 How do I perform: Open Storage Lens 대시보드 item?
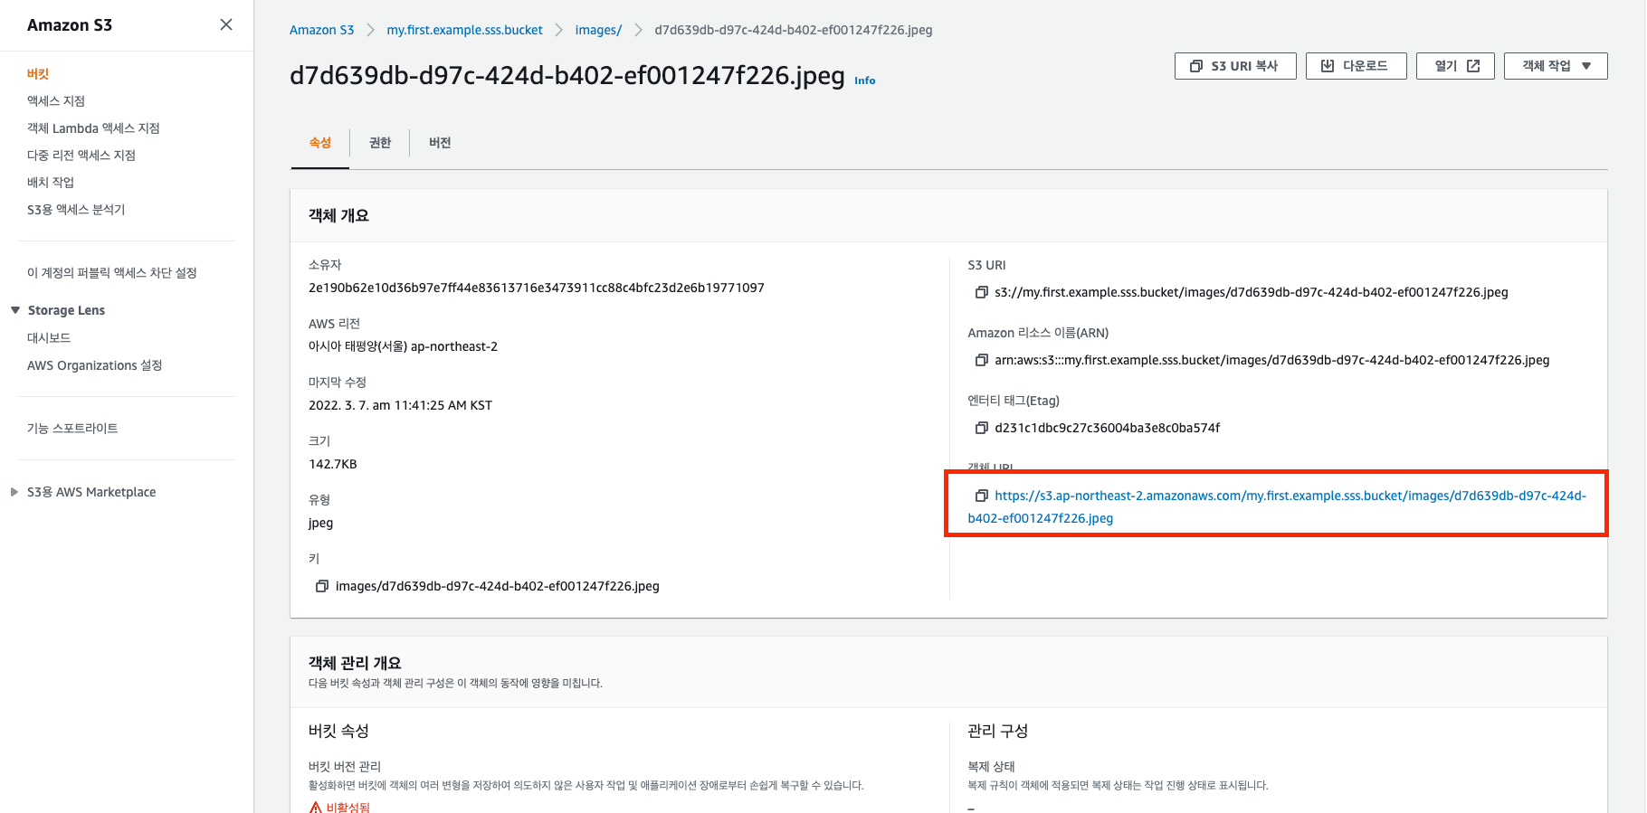[49, 338]
